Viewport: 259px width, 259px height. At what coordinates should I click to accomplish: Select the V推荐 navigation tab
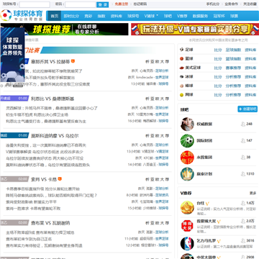tap(182, 16)
